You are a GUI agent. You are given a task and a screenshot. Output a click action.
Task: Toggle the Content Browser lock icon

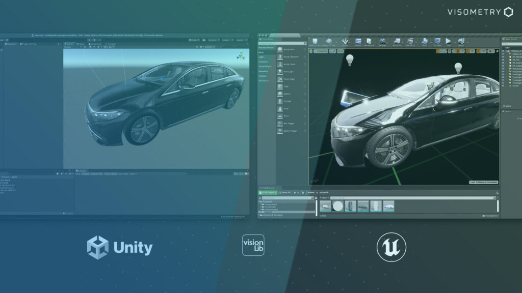coord(497,193)
